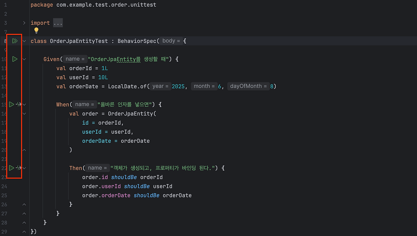The image size is (417, 236).
Task: Click the 'userId = userId' argument
Action: 107,132
